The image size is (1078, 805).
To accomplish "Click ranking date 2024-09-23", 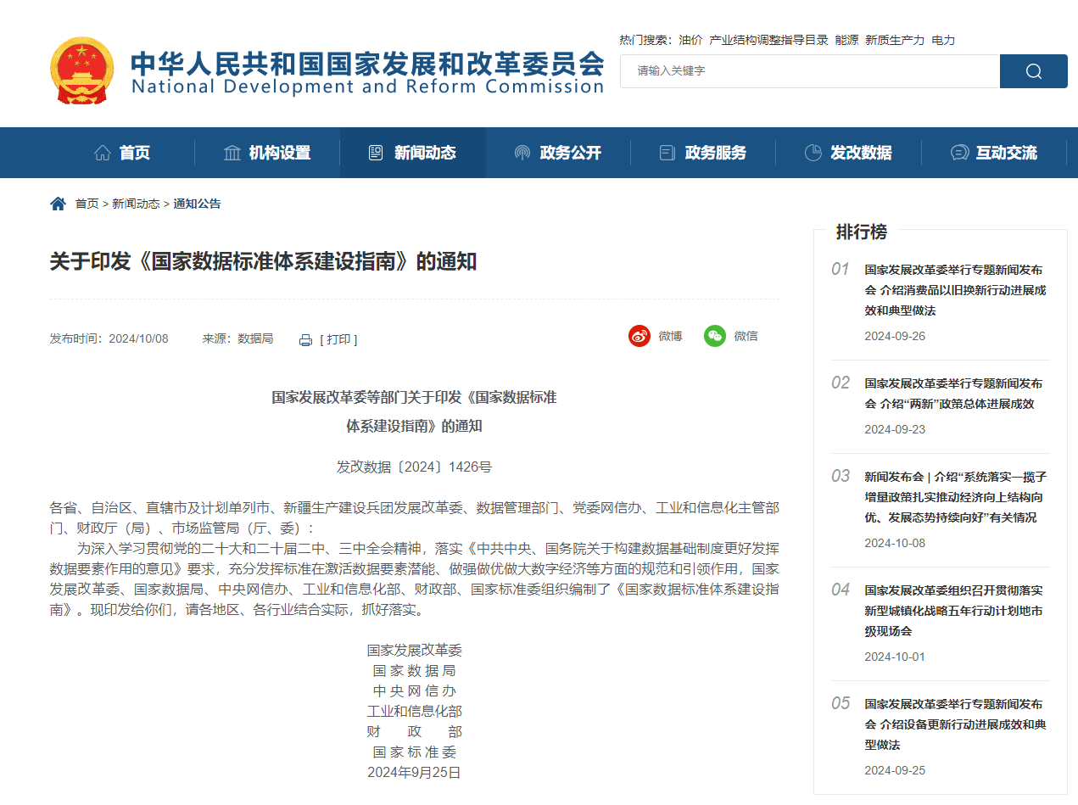I will (895, 429).
